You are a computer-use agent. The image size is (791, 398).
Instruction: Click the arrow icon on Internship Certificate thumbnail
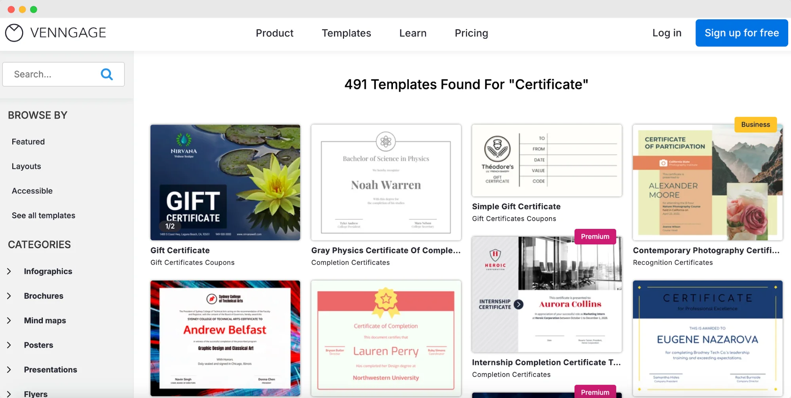[x=518, y=304]
